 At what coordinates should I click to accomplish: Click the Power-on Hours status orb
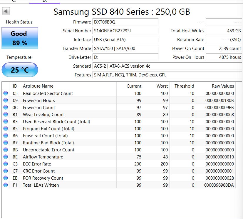tap(6, 101)
